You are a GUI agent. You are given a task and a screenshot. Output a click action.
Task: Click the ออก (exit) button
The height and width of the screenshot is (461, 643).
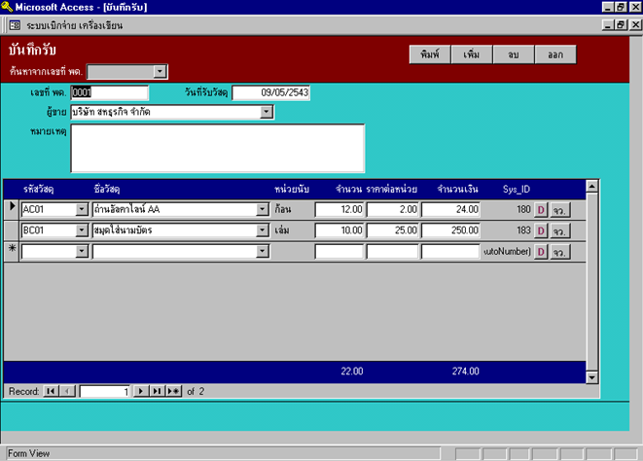[555, 54]
